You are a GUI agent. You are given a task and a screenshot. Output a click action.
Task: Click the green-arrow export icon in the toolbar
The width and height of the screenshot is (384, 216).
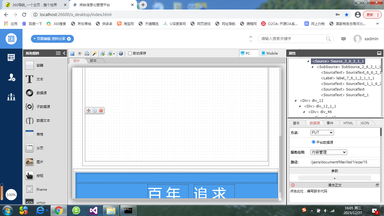coord(103,53)
